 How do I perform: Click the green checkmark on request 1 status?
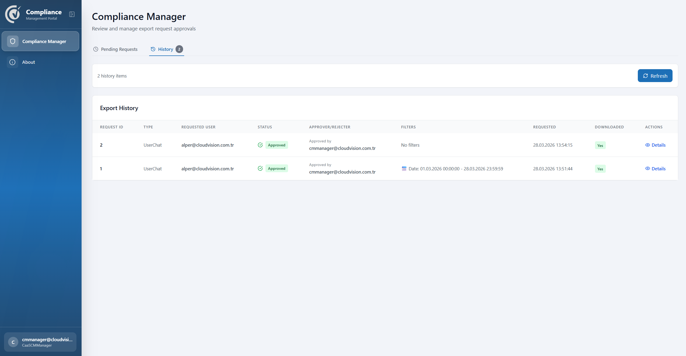(x=260, y=168)
